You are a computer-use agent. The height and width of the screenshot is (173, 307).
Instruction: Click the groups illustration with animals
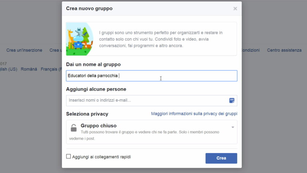[x=80, y=39]
